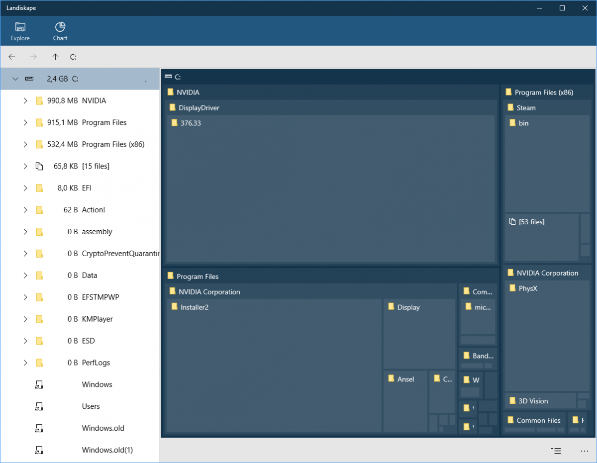
Task: Switch to the Chart view
Action: click(x=60, y=30)
